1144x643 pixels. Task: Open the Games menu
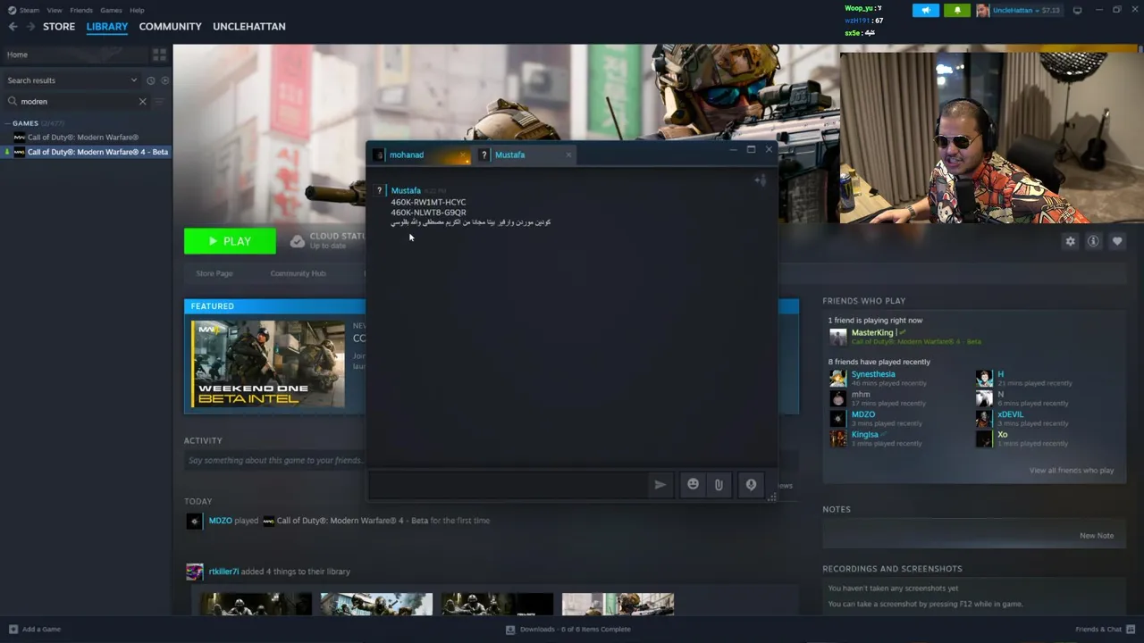[x=111, y=11]
